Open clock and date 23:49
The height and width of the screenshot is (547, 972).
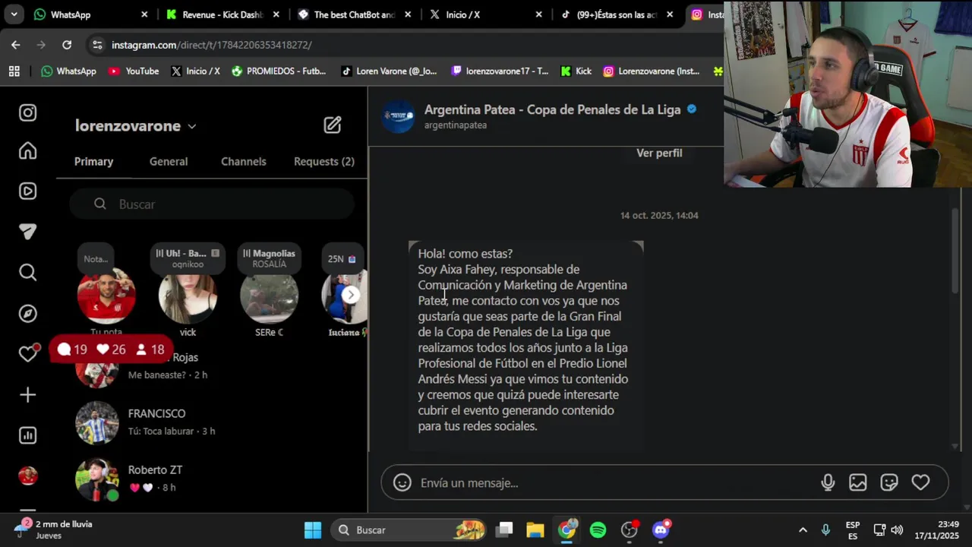[936, 530]
